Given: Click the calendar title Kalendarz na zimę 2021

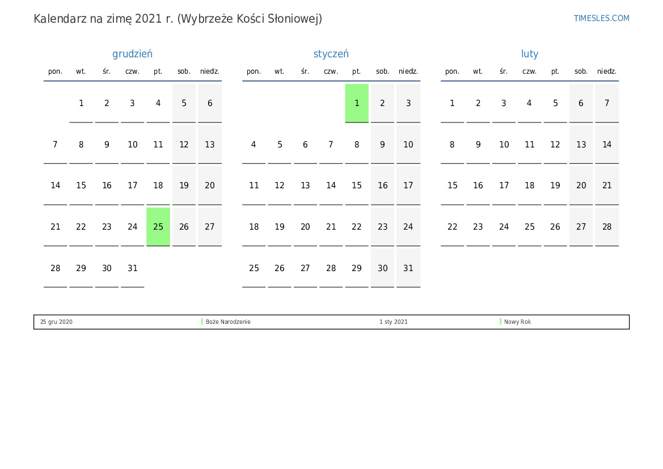Looking at the screenshot, I should pos(178,19).
